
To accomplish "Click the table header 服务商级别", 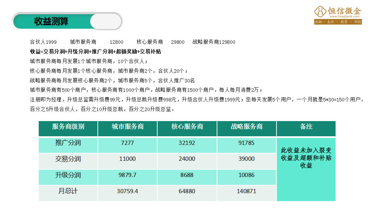I will [x=68, y=127].
